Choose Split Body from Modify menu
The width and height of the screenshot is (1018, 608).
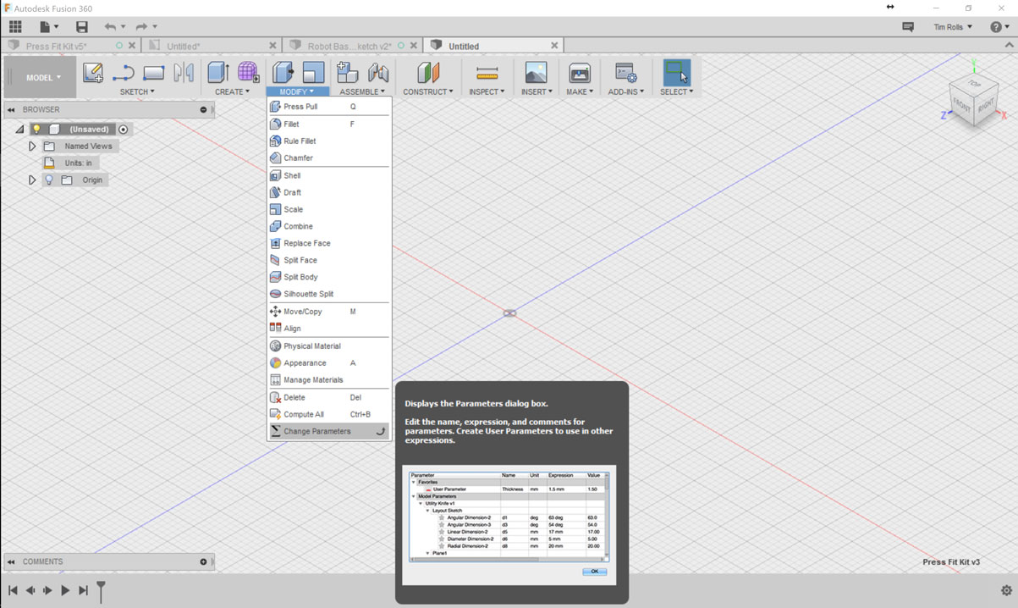click(328, 277)
